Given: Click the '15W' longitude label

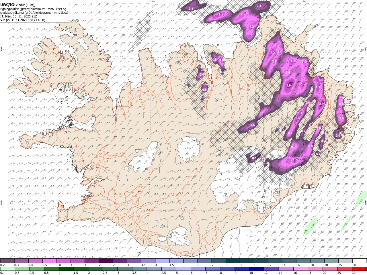Looking at the screenshot, I should point(304,1).
